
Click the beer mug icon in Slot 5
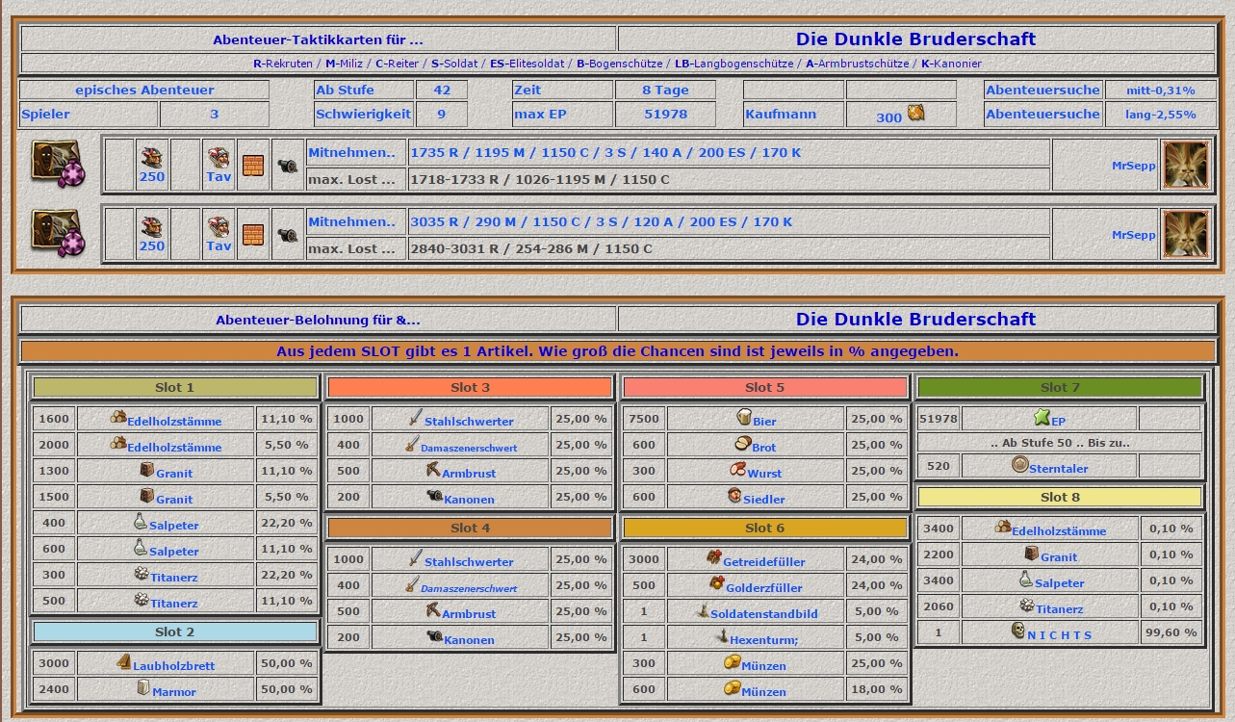click(744, 418)
